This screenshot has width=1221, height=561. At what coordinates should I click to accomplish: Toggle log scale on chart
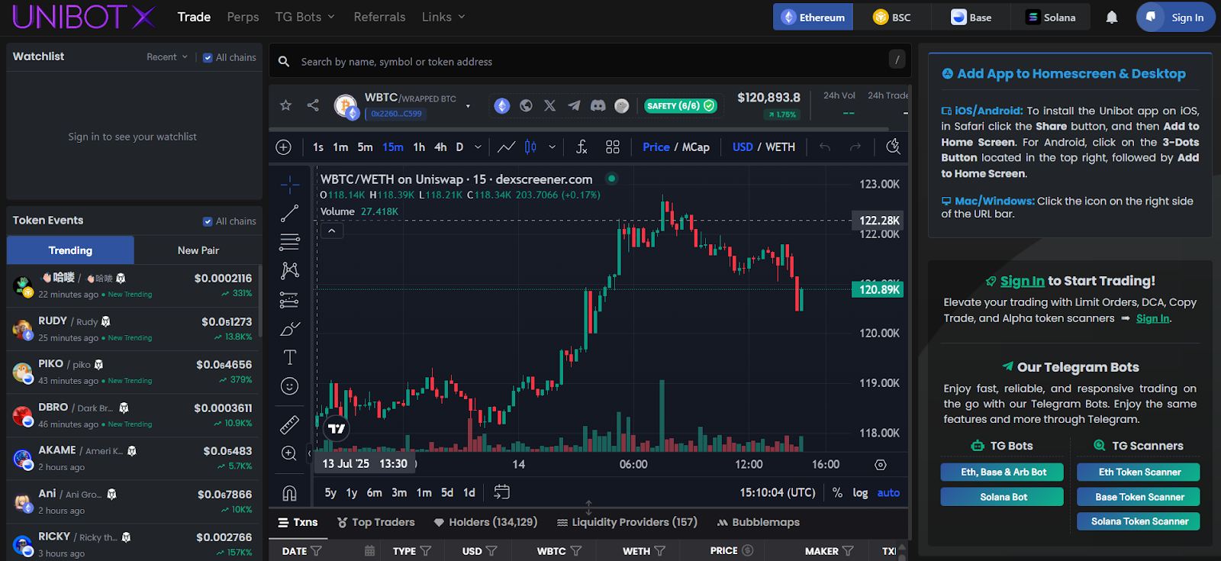point(860,492)
